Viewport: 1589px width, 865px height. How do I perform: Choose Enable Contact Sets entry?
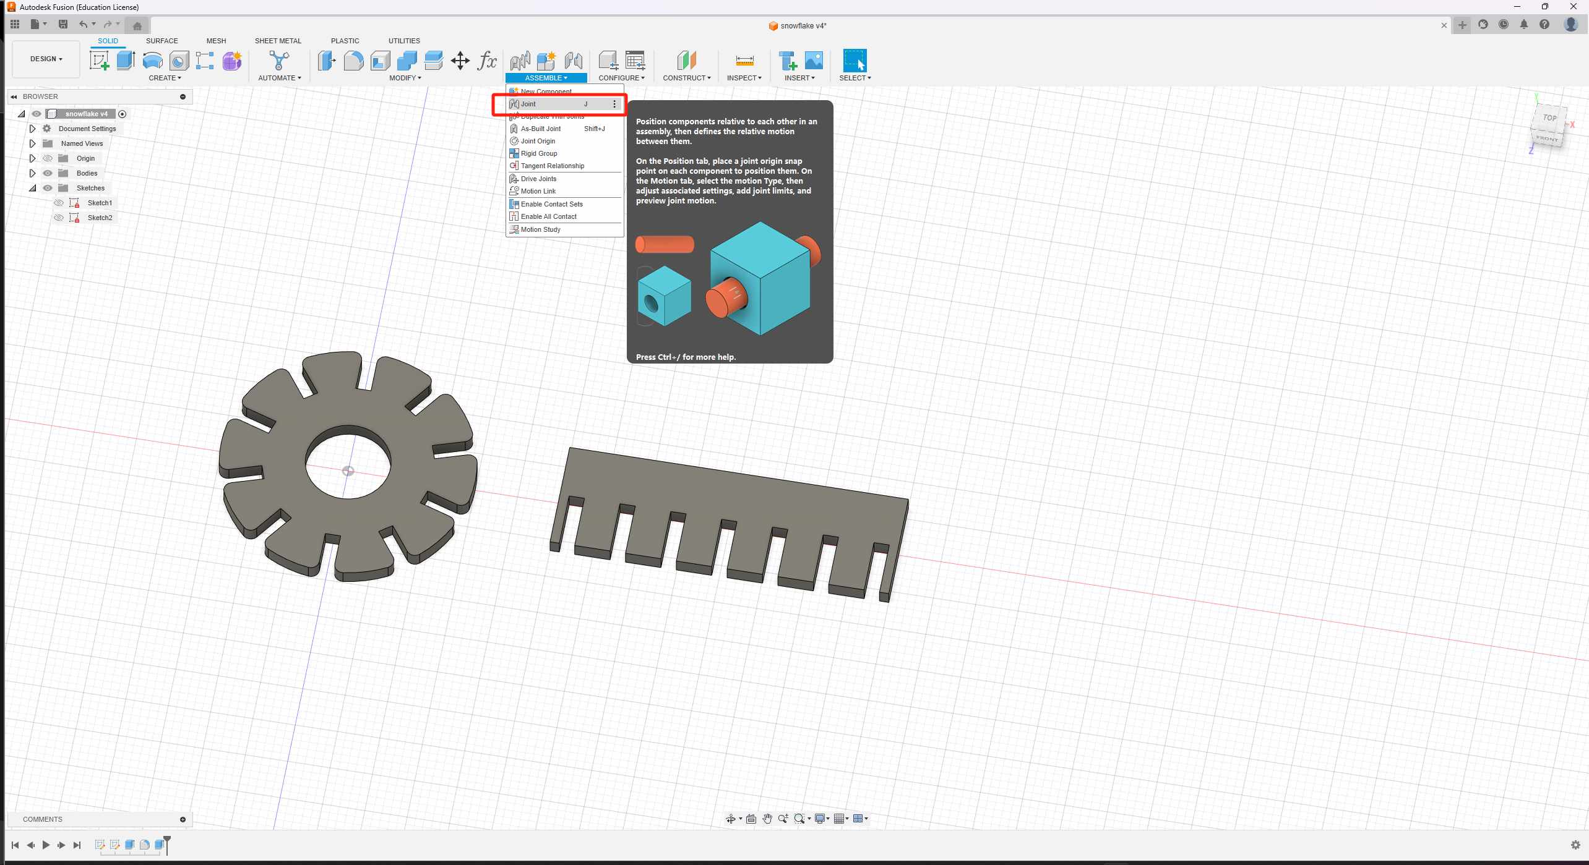click(564, 204)
